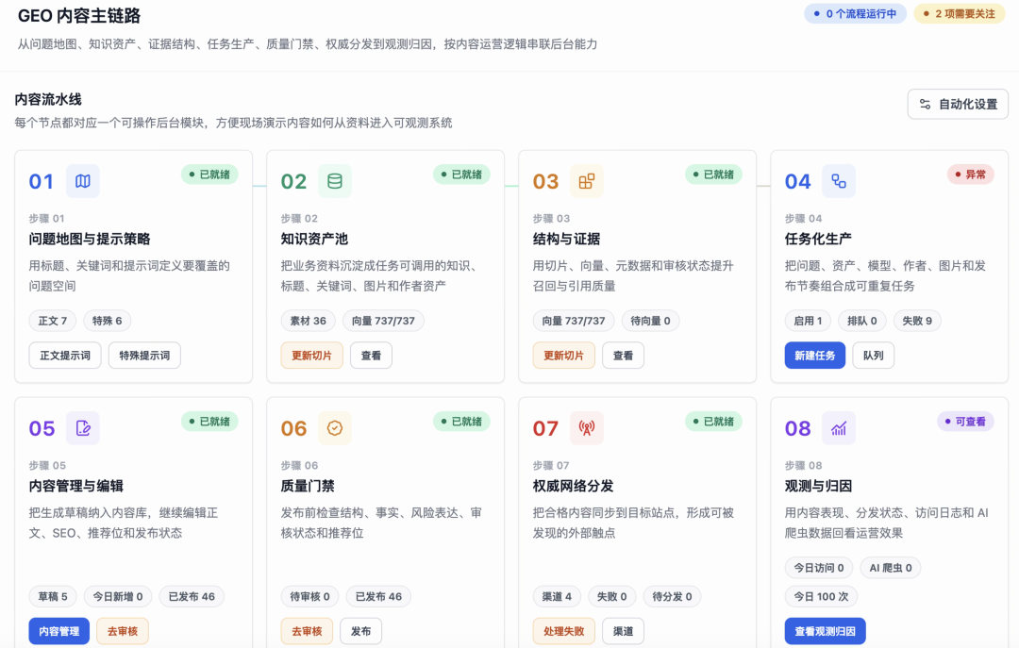Click the 问题地图与提示策略 card title
The height and width of the screenshot is (648, 1019).
click(90, 240)
